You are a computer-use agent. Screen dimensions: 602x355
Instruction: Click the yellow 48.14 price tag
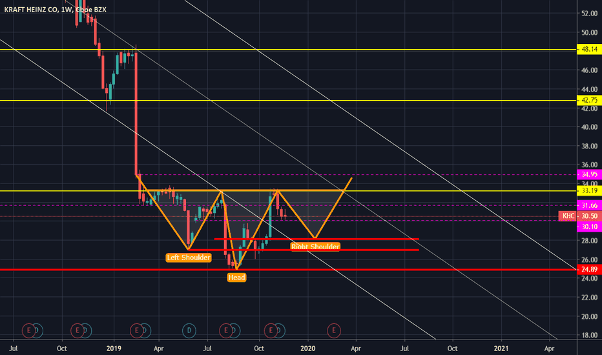[589, 49]
